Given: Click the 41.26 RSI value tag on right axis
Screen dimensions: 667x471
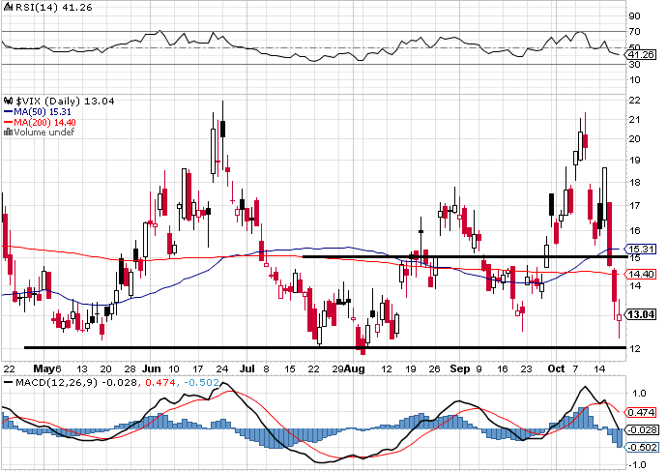Looking at the screenshot, I should (x=640, y=54).
